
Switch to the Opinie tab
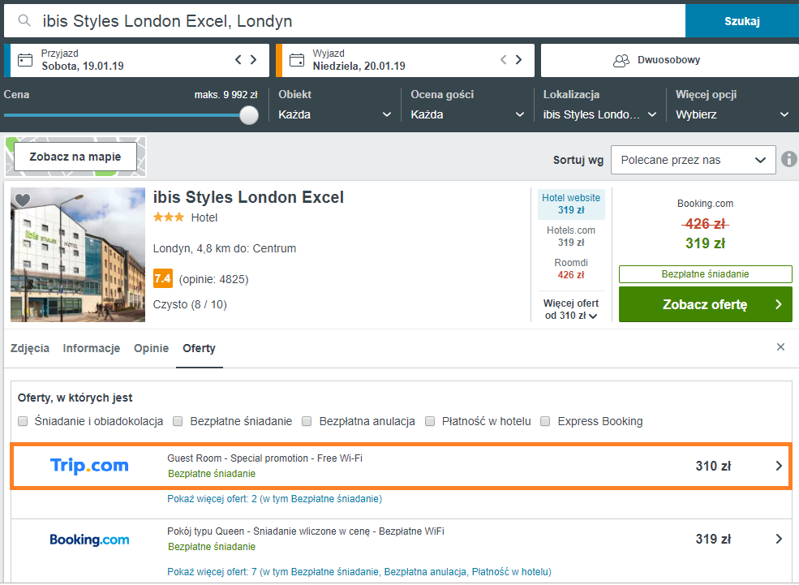[x=152, y=349]
